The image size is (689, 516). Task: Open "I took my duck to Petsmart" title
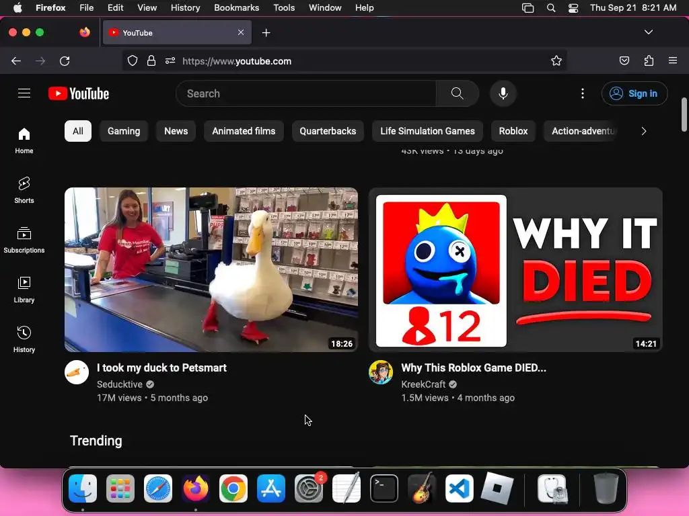161,368
